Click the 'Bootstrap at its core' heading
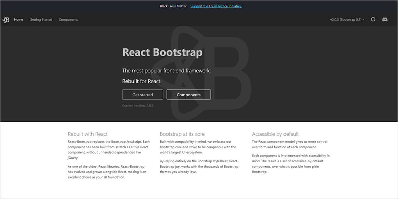This screenshot has width=398, height=199. 182,134
